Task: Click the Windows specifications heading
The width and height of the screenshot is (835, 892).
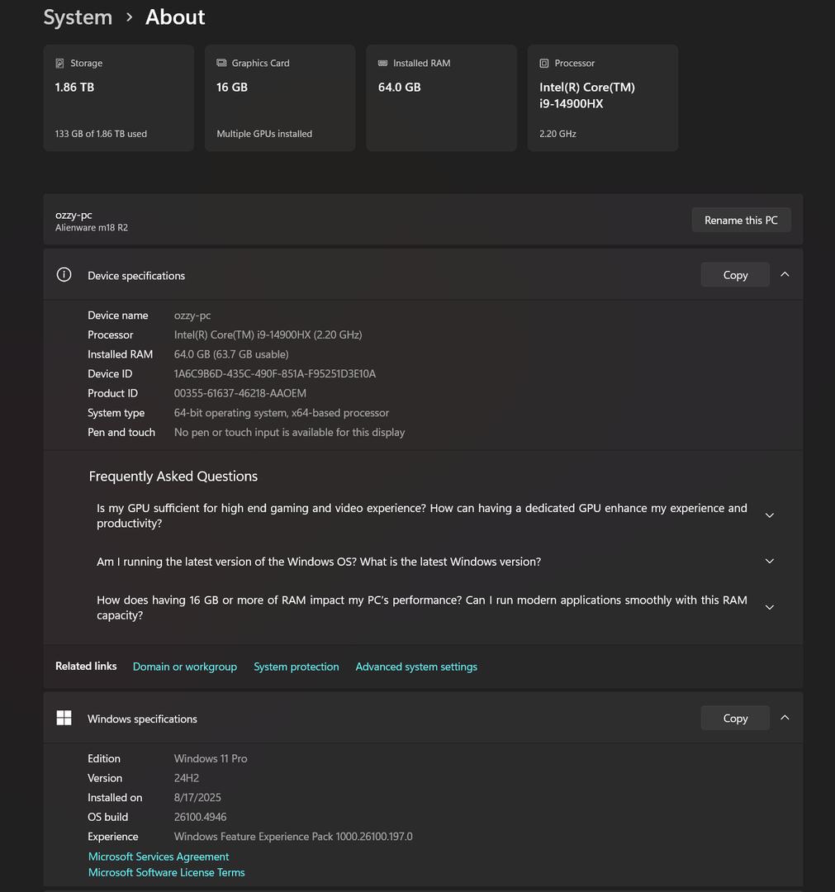Action: point(142,719)
